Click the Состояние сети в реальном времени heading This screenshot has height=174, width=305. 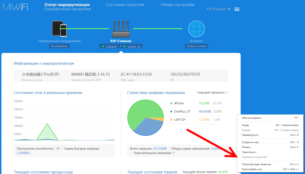pos(48,93)
